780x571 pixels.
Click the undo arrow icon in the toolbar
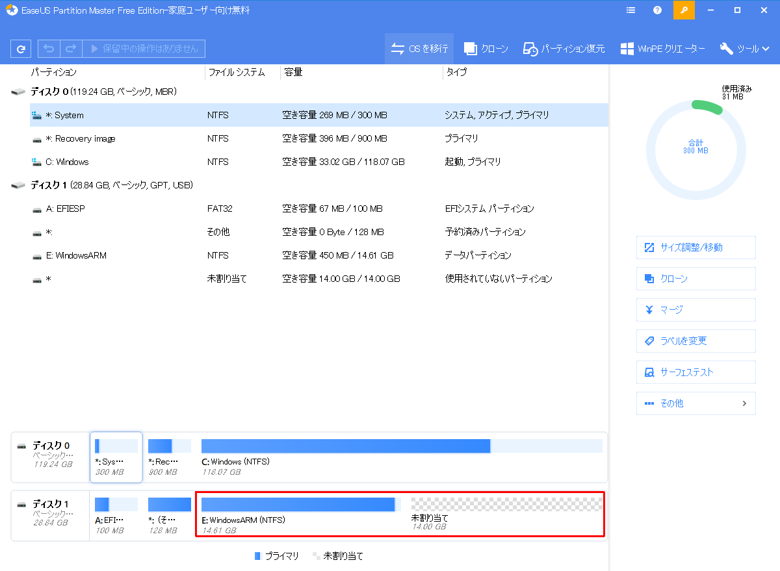(x=49, y=49)
